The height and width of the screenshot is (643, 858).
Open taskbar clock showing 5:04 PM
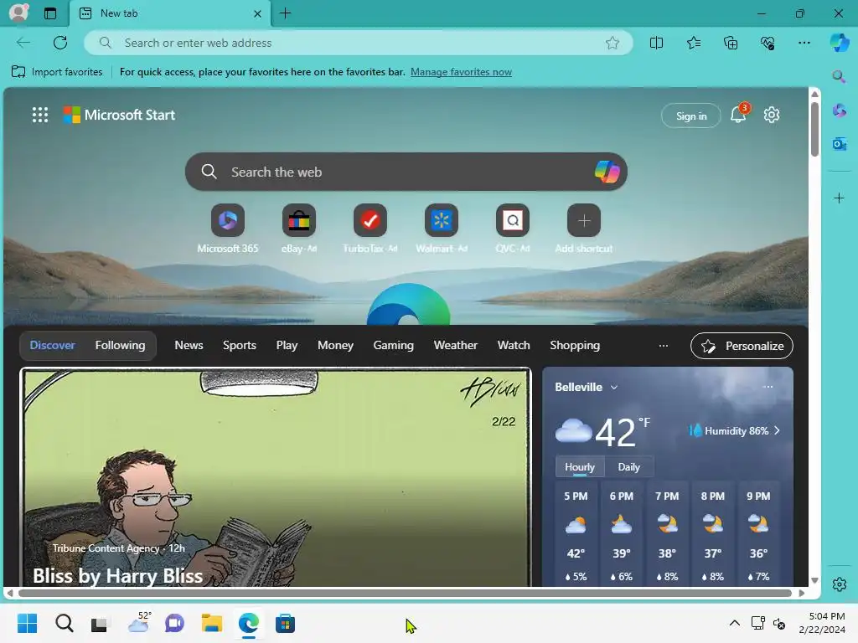click(822, 623)
